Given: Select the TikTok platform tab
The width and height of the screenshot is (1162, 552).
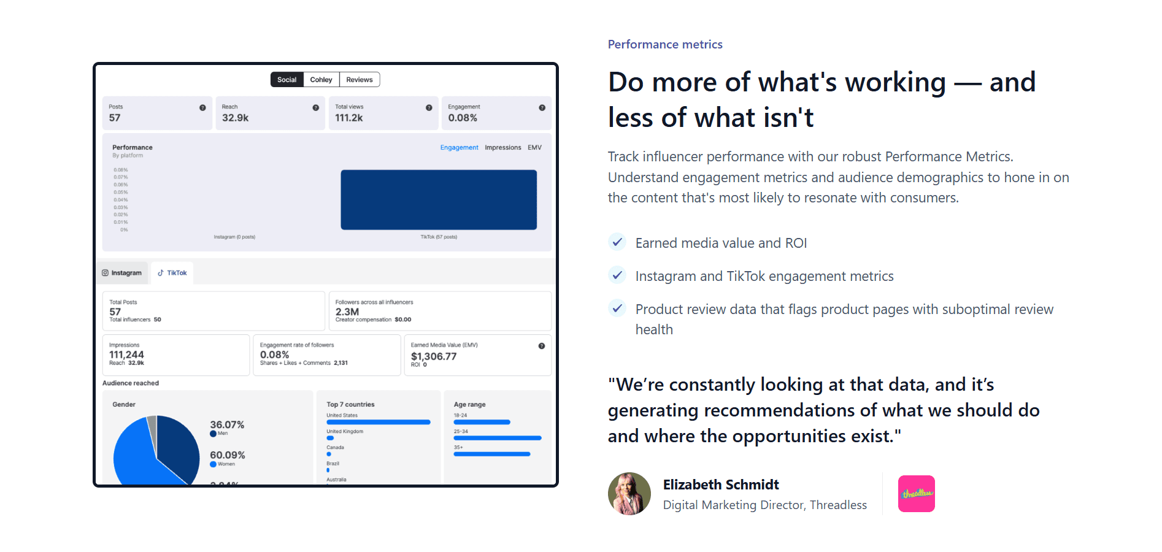Looking at the screenshot, I should click(x=172, y=273).
